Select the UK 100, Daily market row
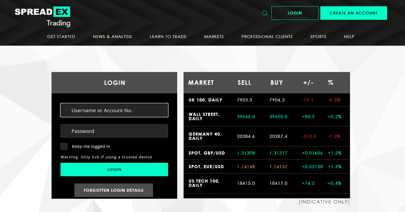 (267, 100)
